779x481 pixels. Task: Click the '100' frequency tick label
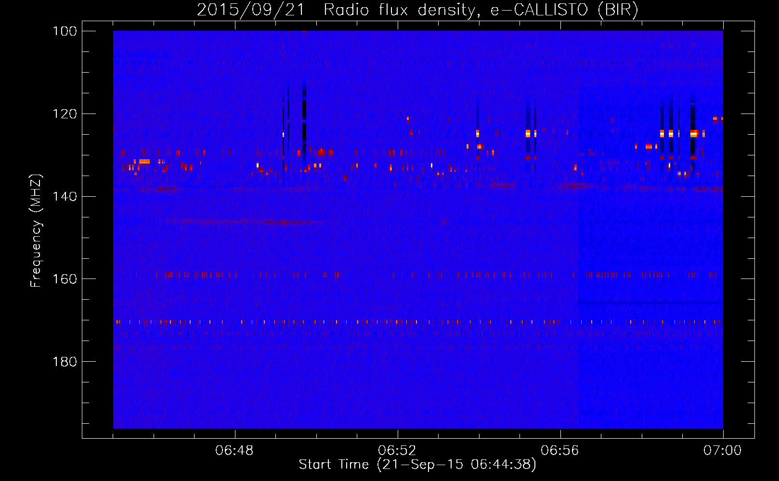click(65, 31)
